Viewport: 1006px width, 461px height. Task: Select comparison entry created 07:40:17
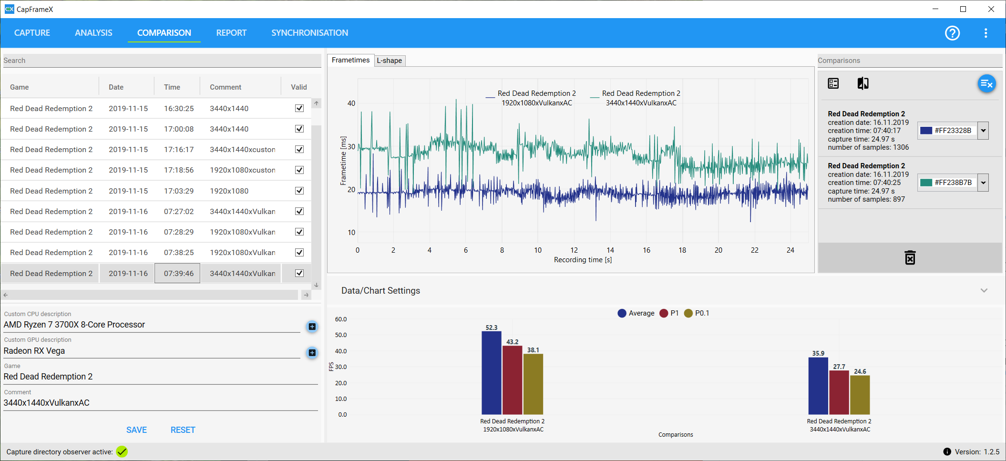[910, 131]
